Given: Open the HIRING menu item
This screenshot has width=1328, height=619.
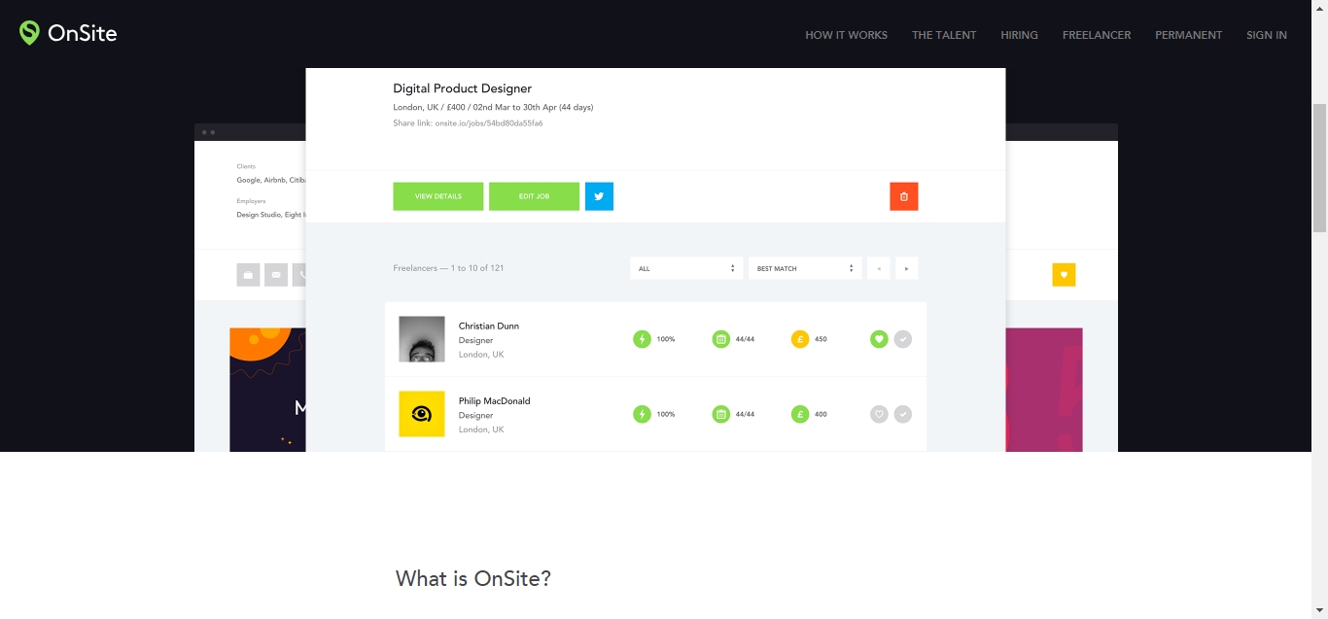Looking at the screenshot, I should 1019,35.
